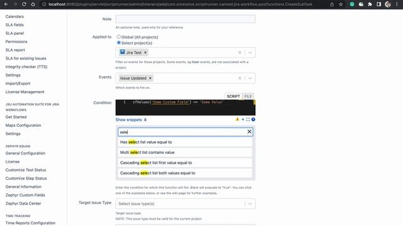Open Customize Step Status link
Screen dimensions: 403x226
tap(26, 178)
